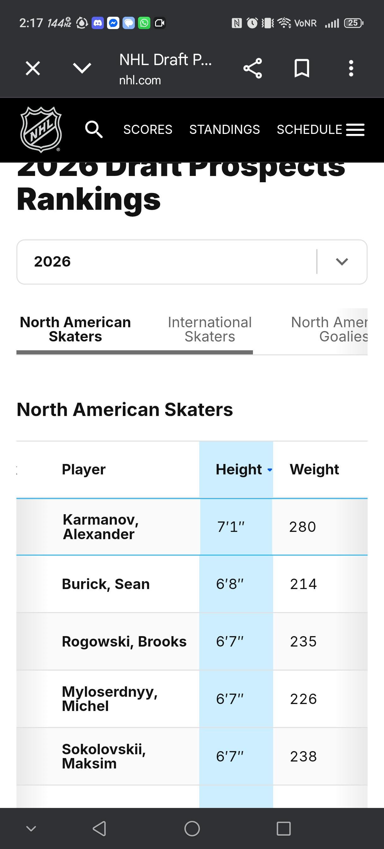Tap the NHL shield logo
The height and width of the screenshot is (849, 384).
tap(41, 129)
